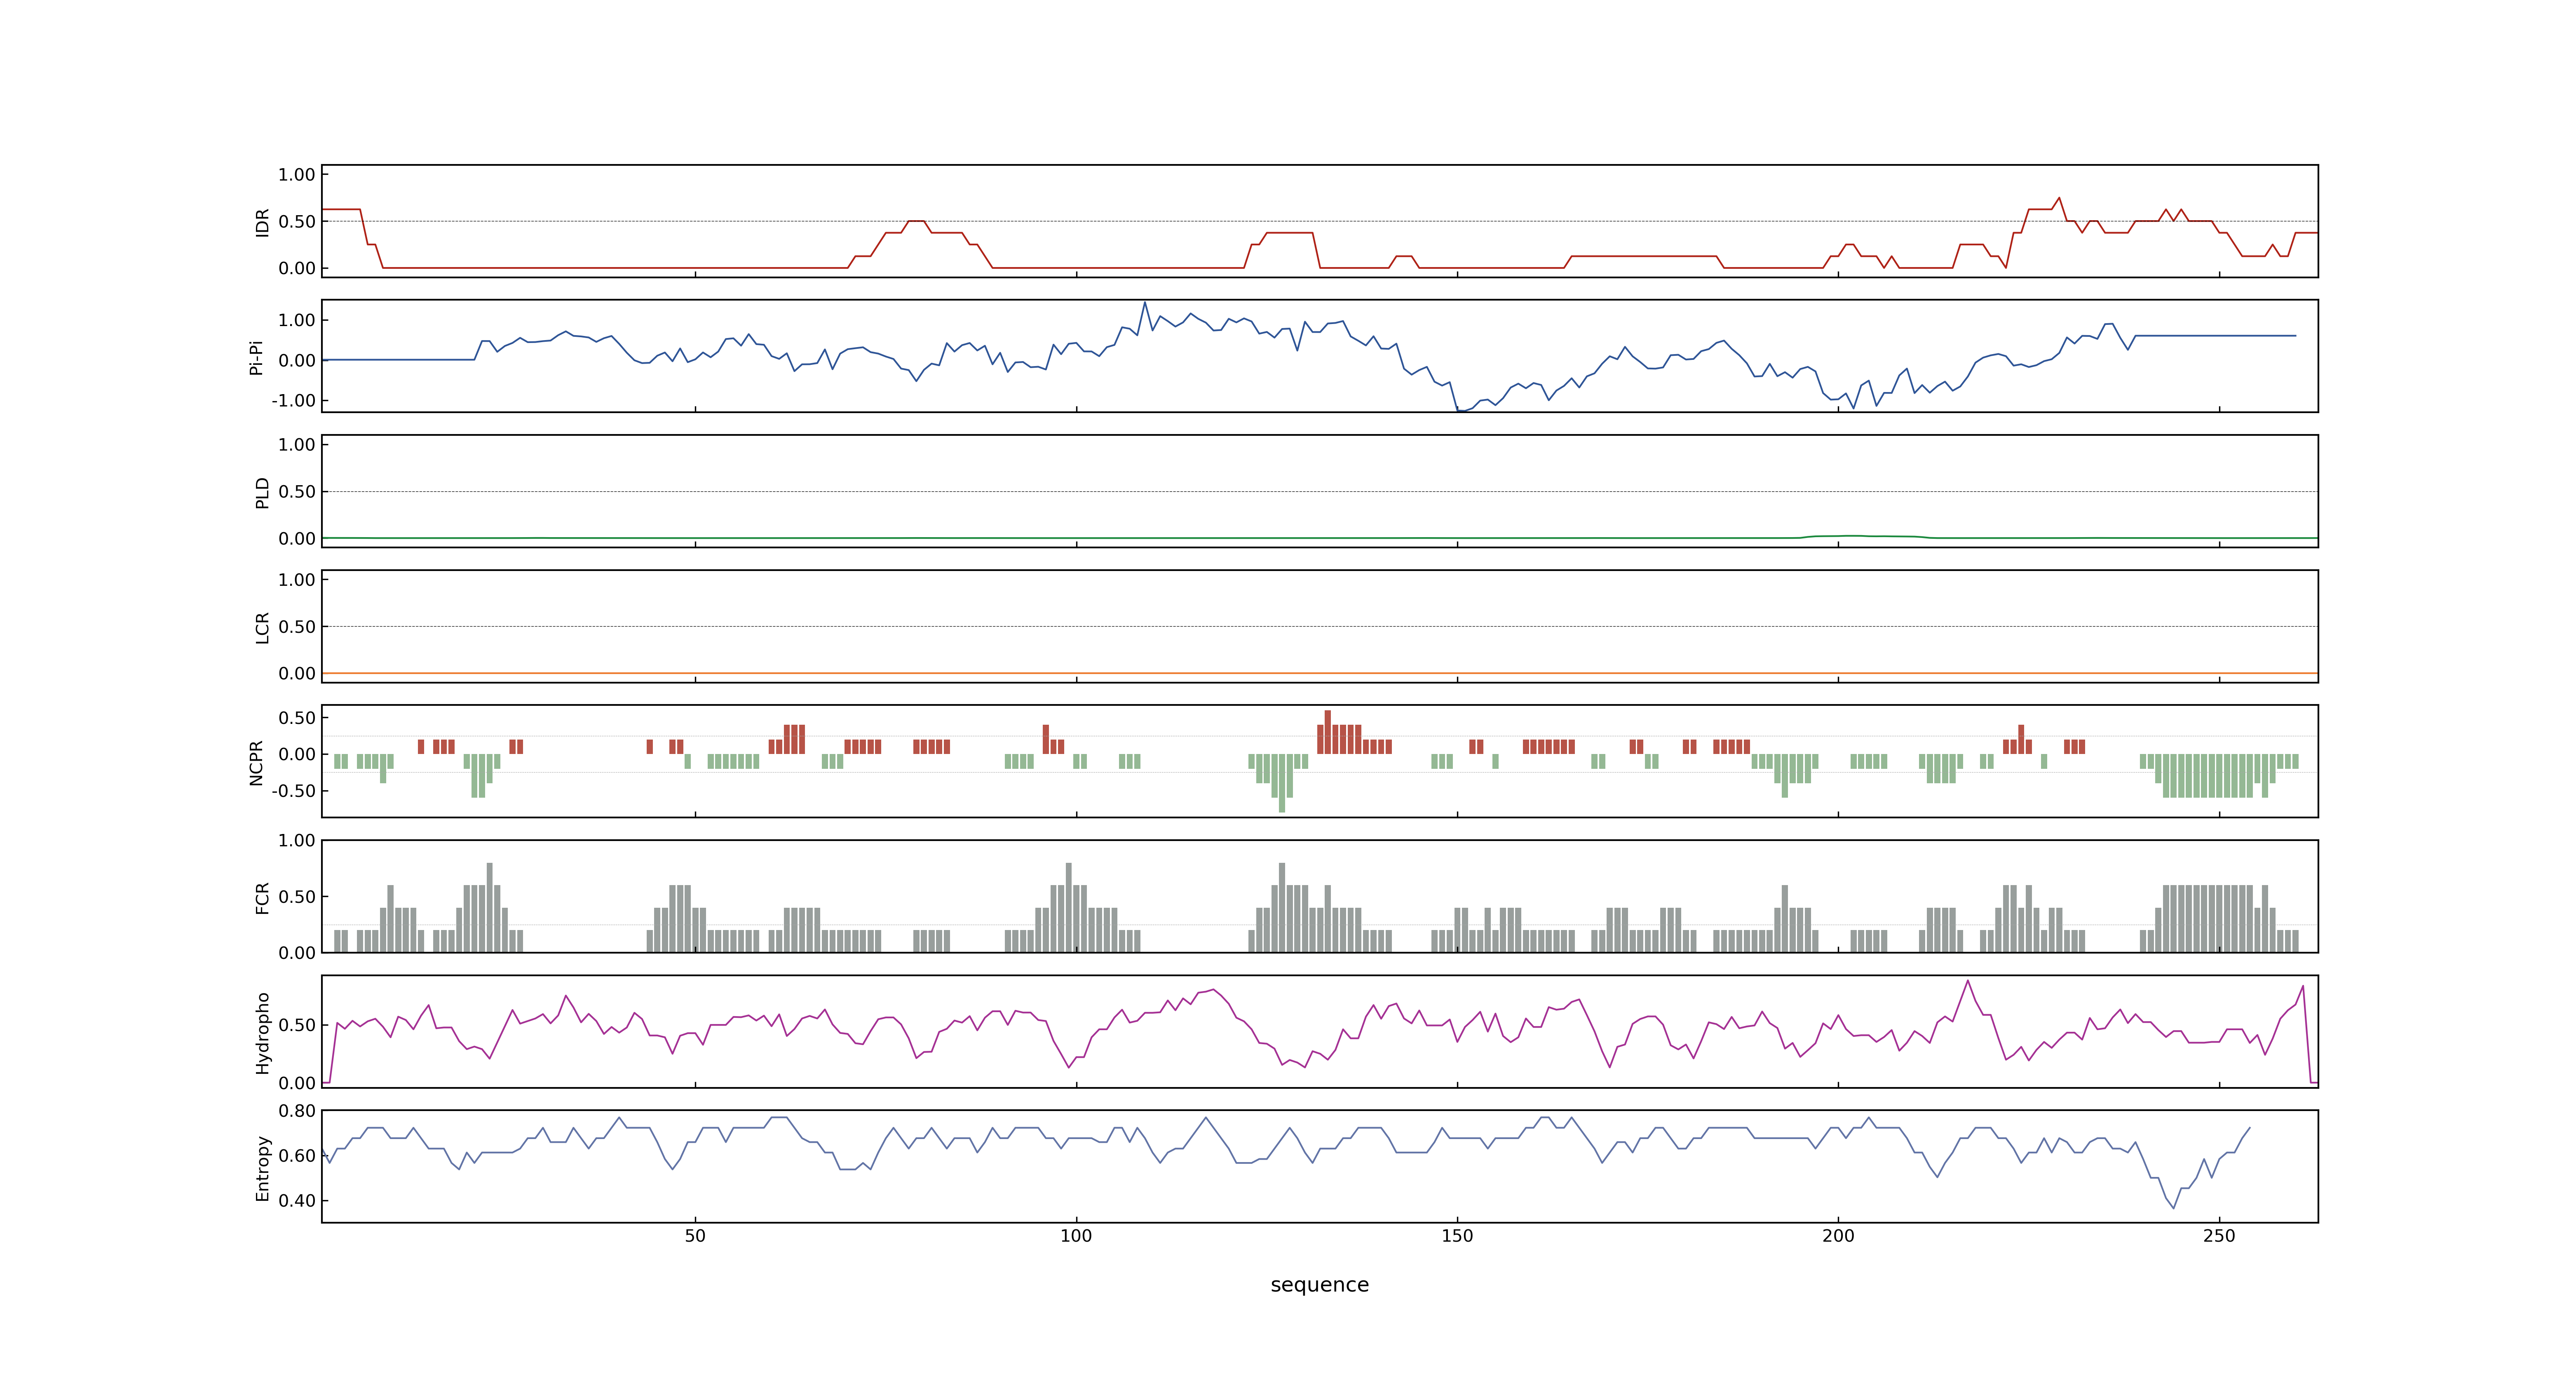The image size is (2576, 1374).
Task: Click the LCR axis label
Action: click(x=262, y=628)
